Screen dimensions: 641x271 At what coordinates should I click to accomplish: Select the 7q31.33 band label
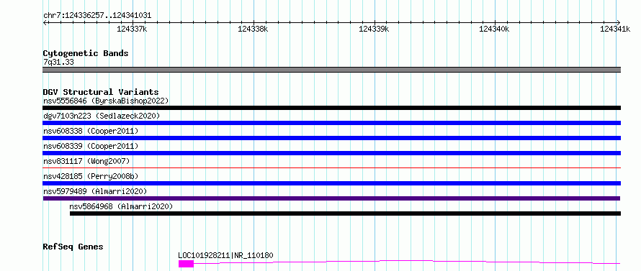pos(58,63)
